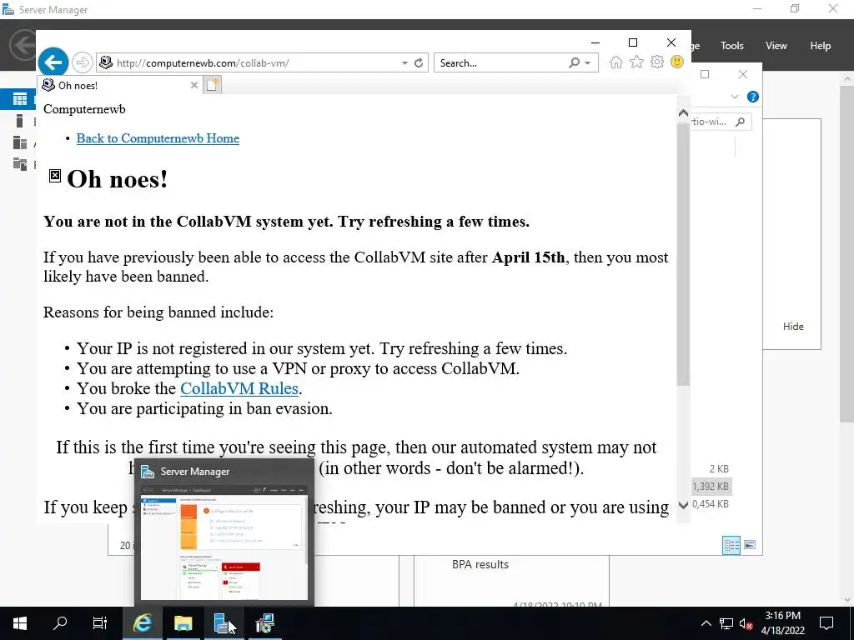
Task: Select File and Storage Services sidebar icon
Action: click(20, 164)
